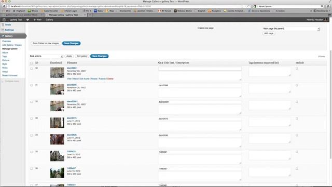
Task: Click the browser address bar
Action: tap(126, 6)
